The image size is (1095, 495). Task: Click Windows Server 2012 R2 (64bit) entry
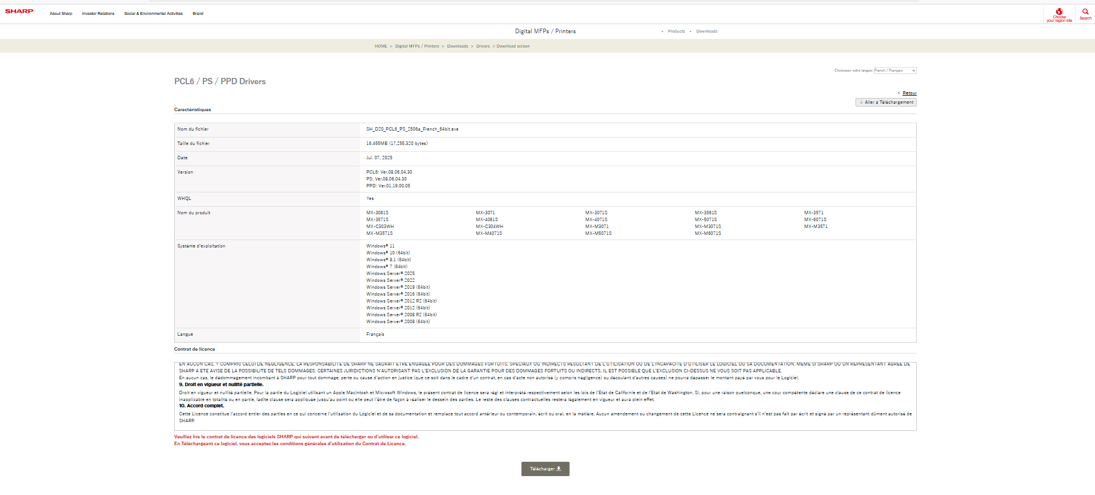coord(401,301)
